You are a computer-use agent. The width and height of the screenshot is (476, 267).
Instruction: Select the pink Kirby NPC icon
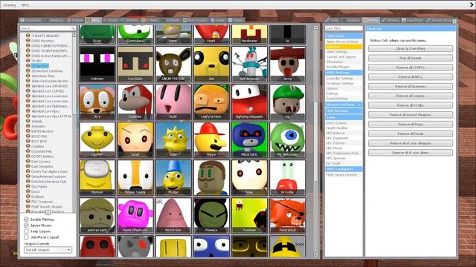point(173,102)
